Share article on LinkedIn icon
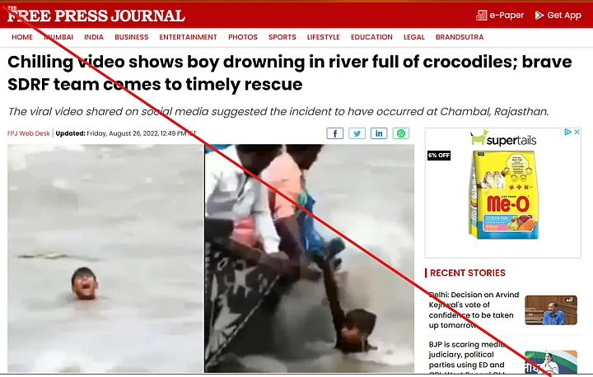 [x=379, y=133]
